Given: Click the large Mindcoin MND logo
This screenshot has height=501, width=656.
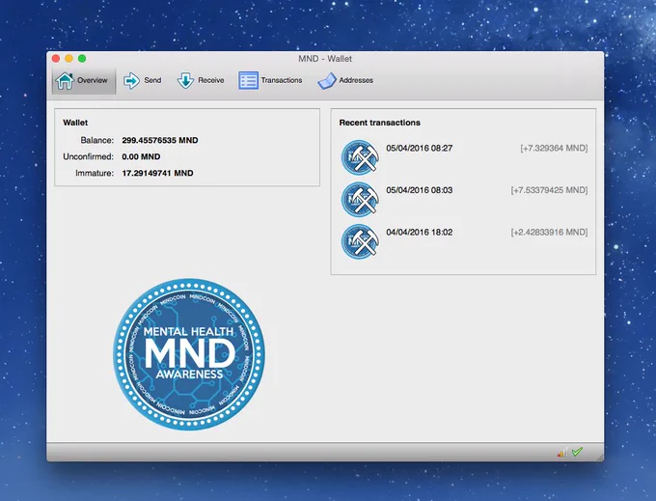Looking at the screenshot, I should click(x=189, y=354).
